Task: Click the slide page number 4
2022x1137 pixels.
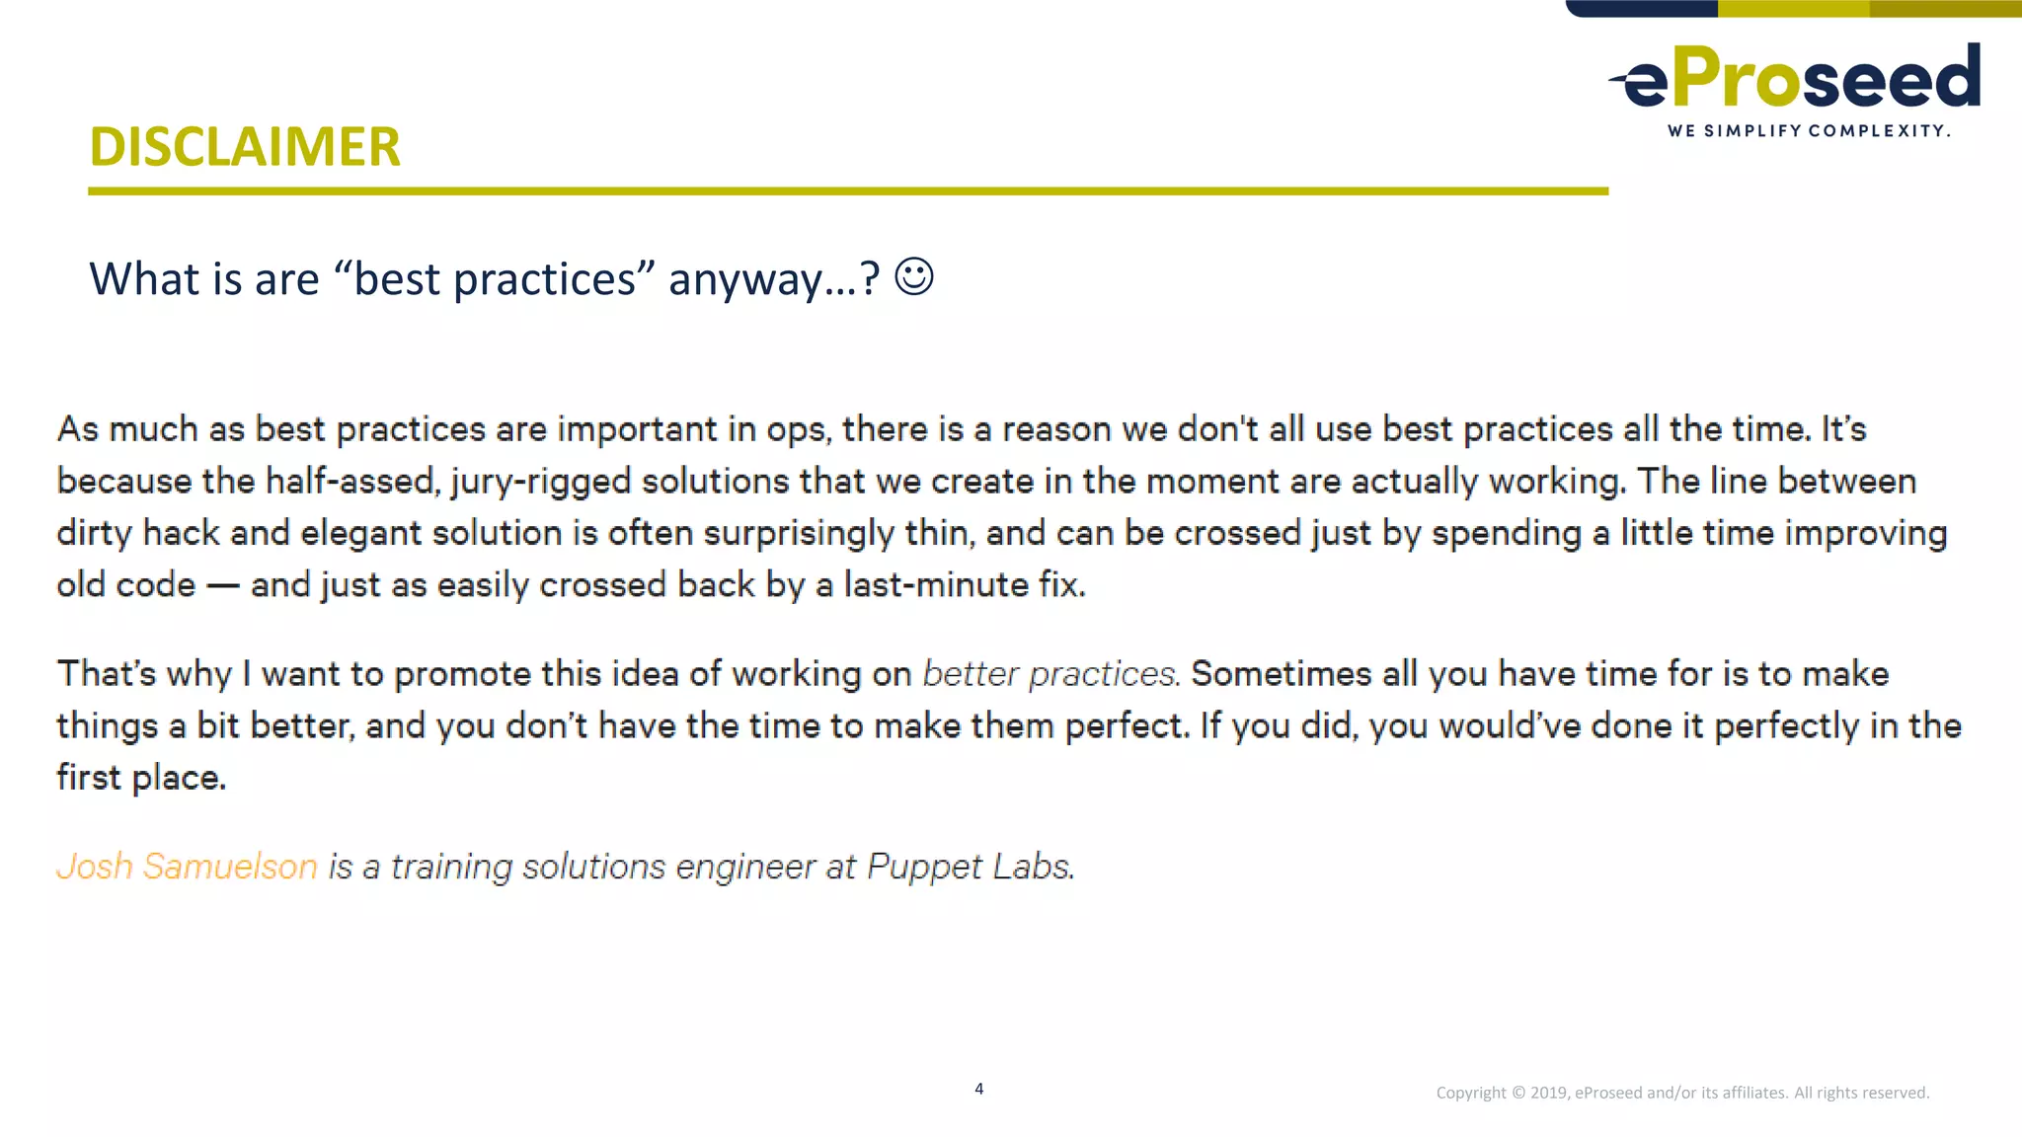Action: point(978,1089)
